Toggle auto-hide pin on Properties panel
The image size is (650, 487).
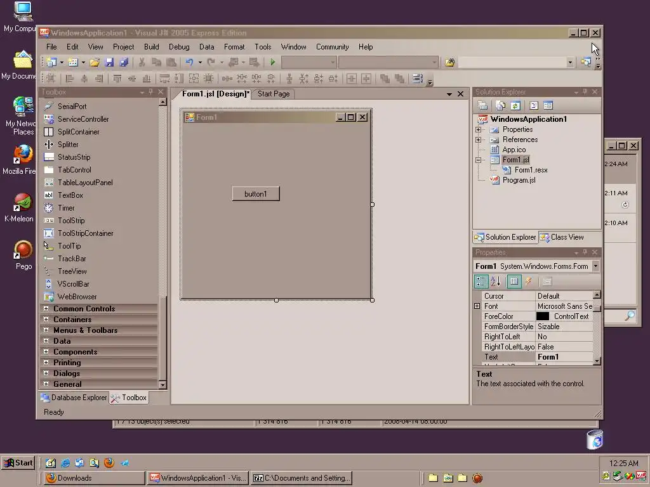(585, 252)
